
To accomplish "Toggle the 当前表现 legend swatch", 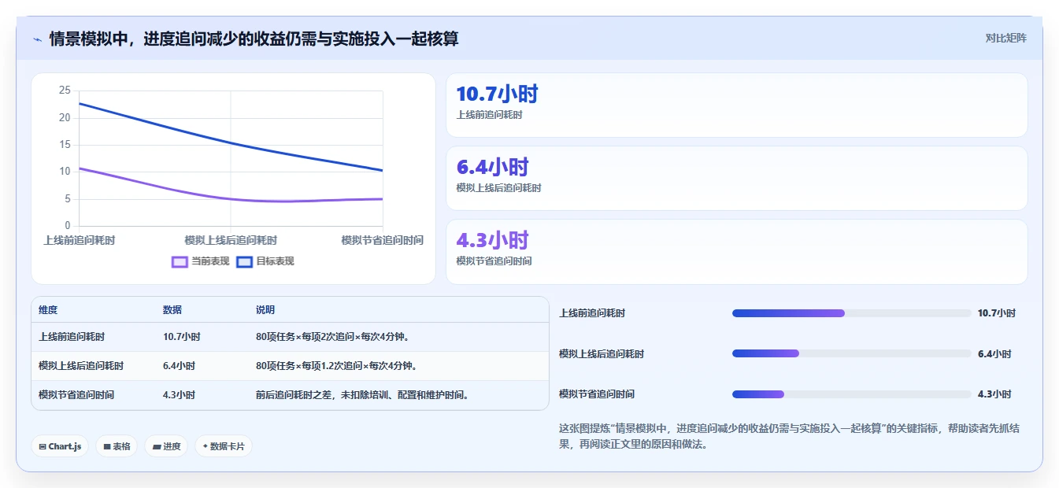I will coord(180,261).
